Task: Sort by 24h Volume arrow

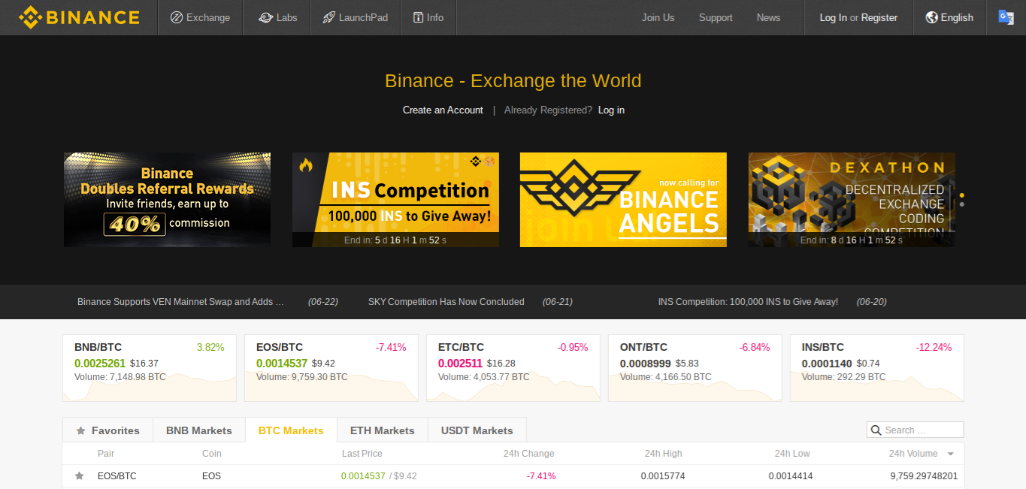Action: (951, 454)
